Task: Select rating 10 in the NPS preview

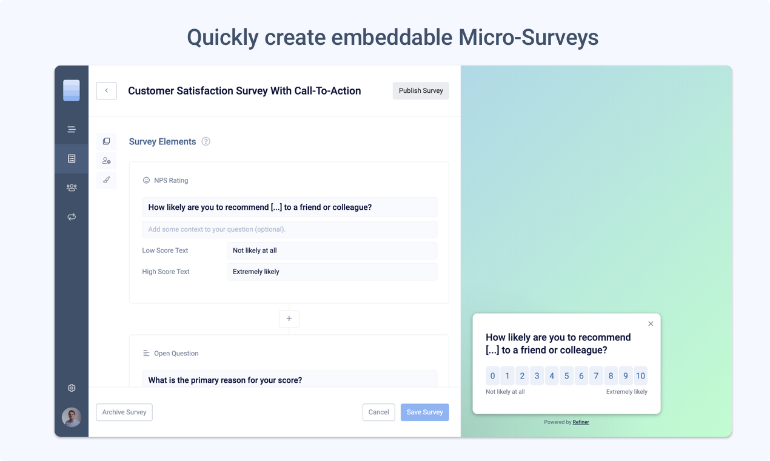Action: (x=640, y=376)
